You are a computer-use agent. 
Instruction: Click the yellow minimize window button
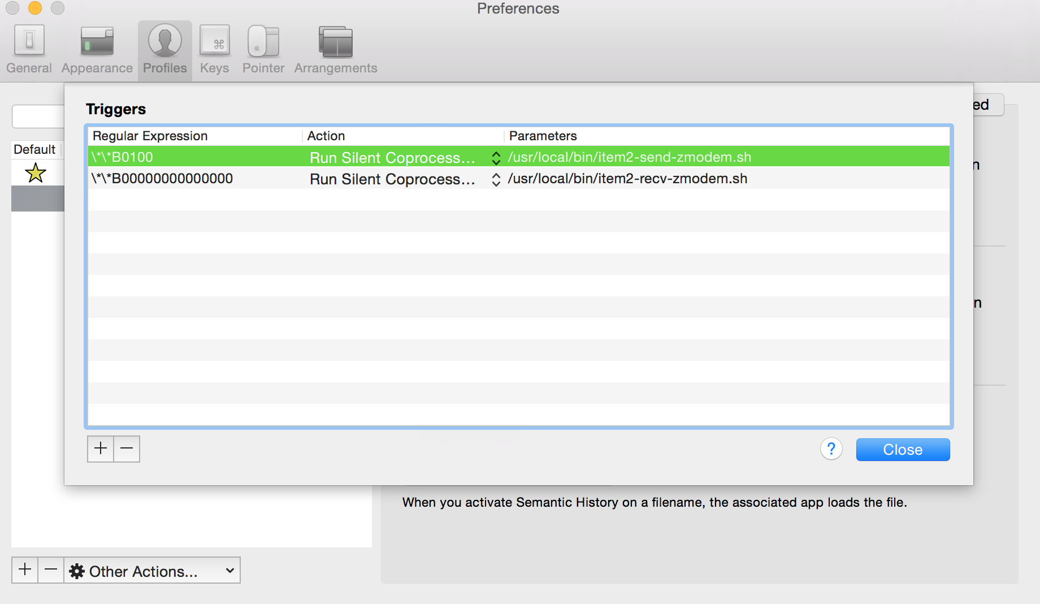pos(35,8)
